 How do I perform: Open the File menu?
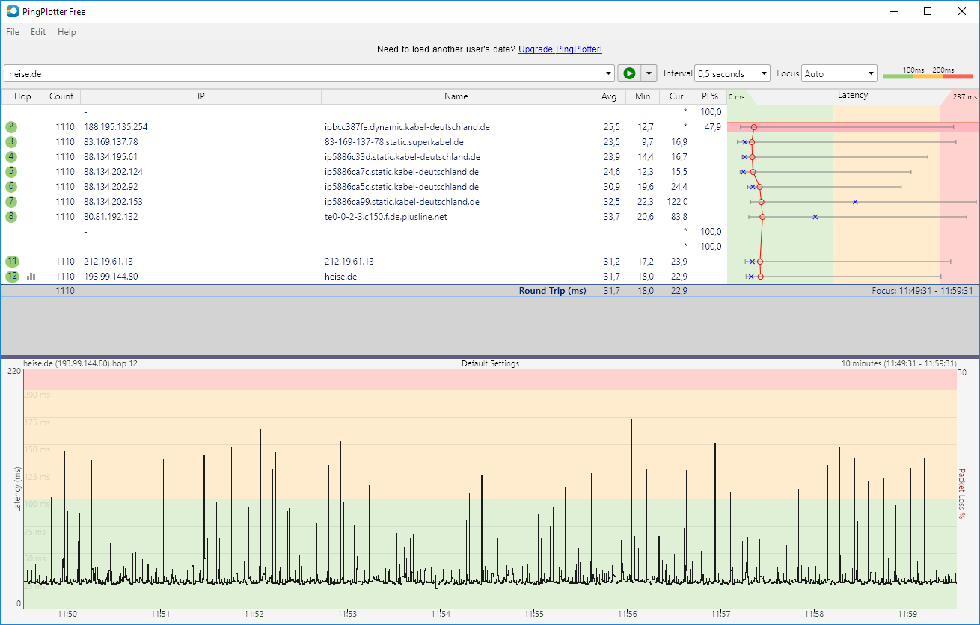click(13, 32)
